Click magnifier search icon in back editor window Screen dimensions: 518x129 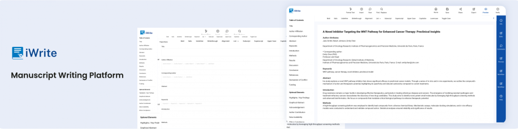pos(240,31)
